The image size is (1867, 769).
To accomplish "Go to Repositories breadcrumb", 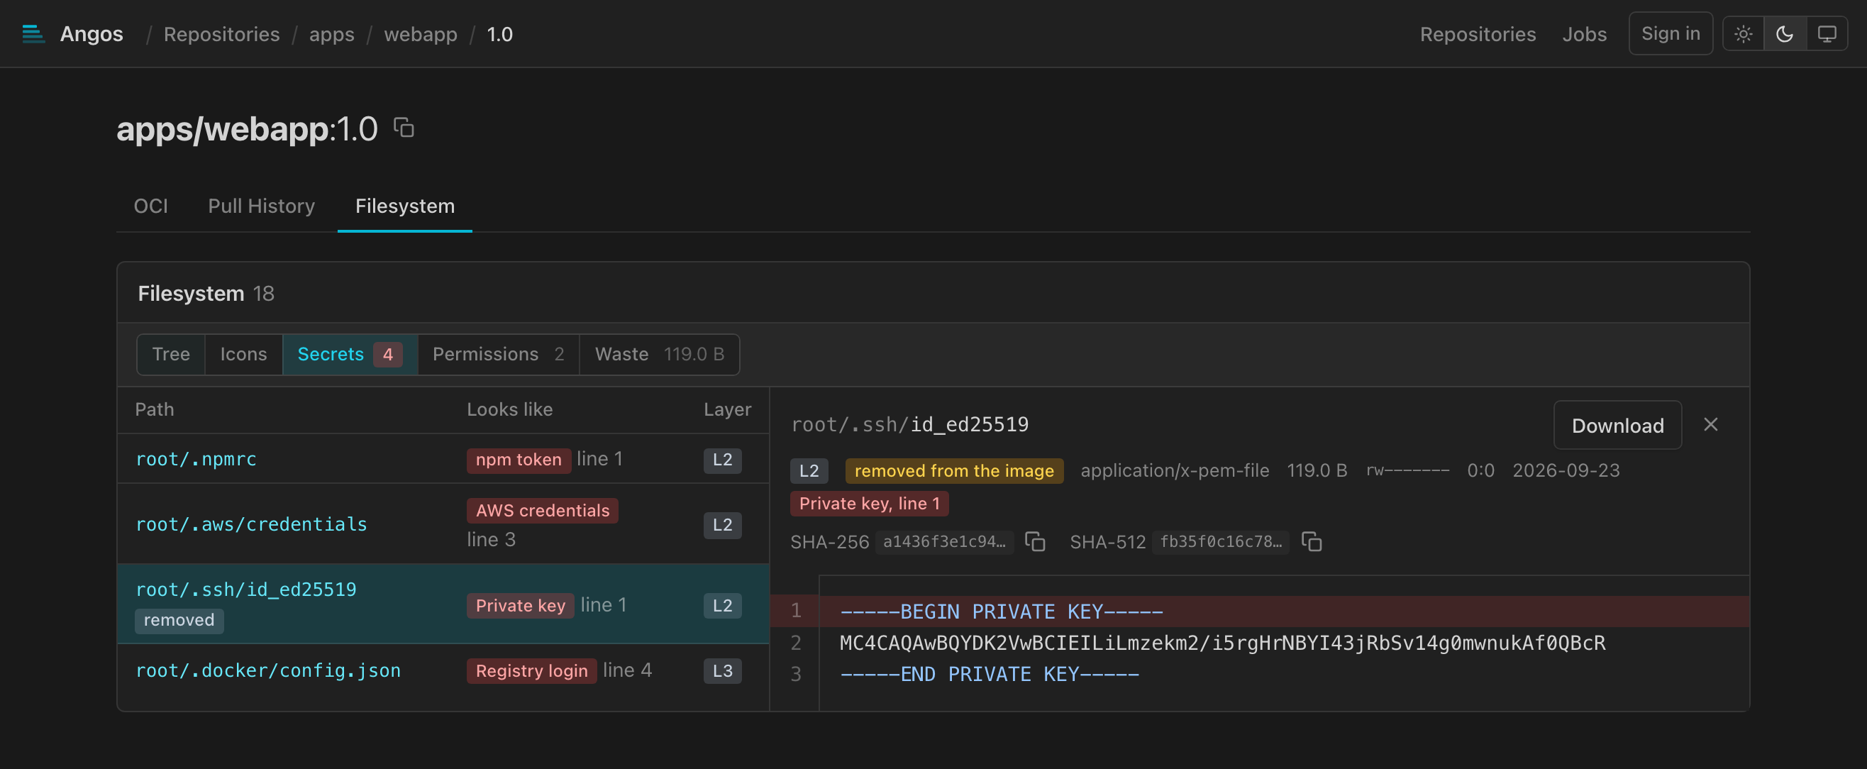I will 221,34.
